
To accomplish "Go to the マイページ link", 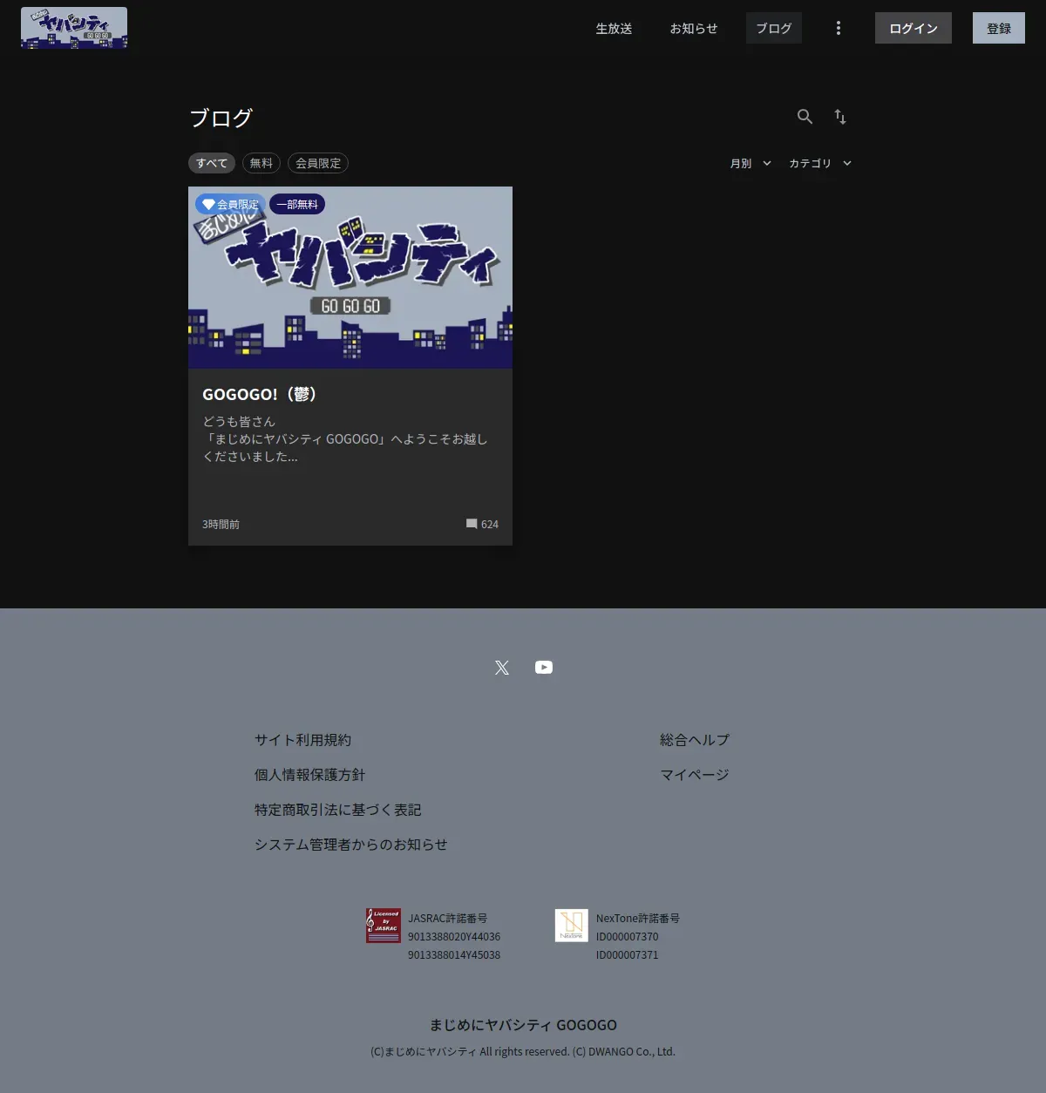I will [695, 775].
